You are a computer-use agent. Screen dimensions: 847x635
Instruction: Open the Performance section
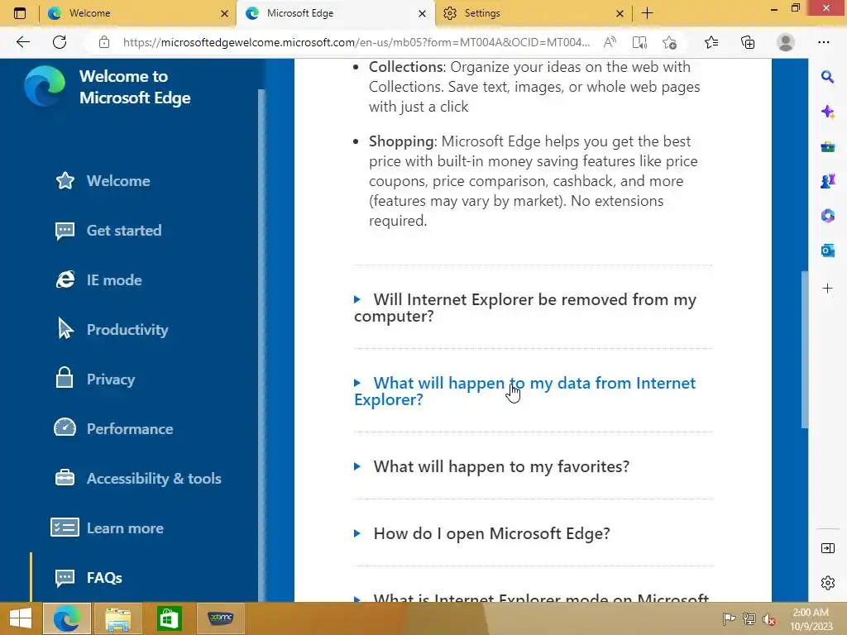pyautogui.click(x=113, y=429)
